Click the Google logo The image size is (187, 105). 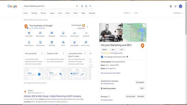(x=12, y=6)
